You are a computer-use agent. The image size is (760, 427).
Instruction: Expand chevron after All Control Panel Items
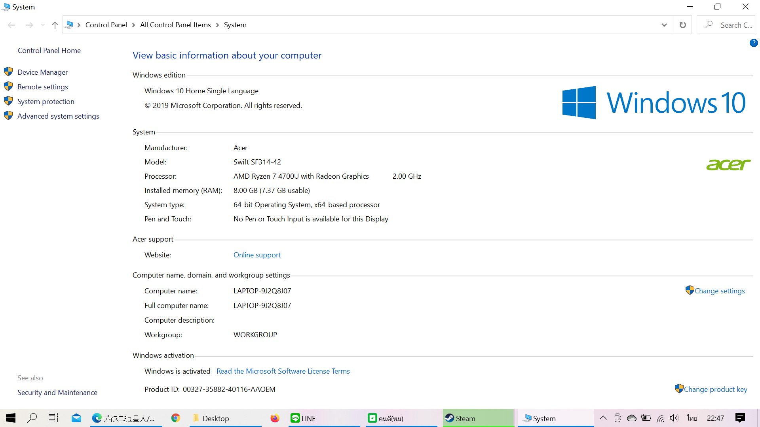(x=217, y=25)
